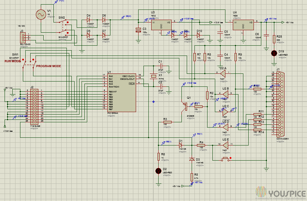
Task: Click the +5V Vcc terminal below R5
Action: (183, 186)
